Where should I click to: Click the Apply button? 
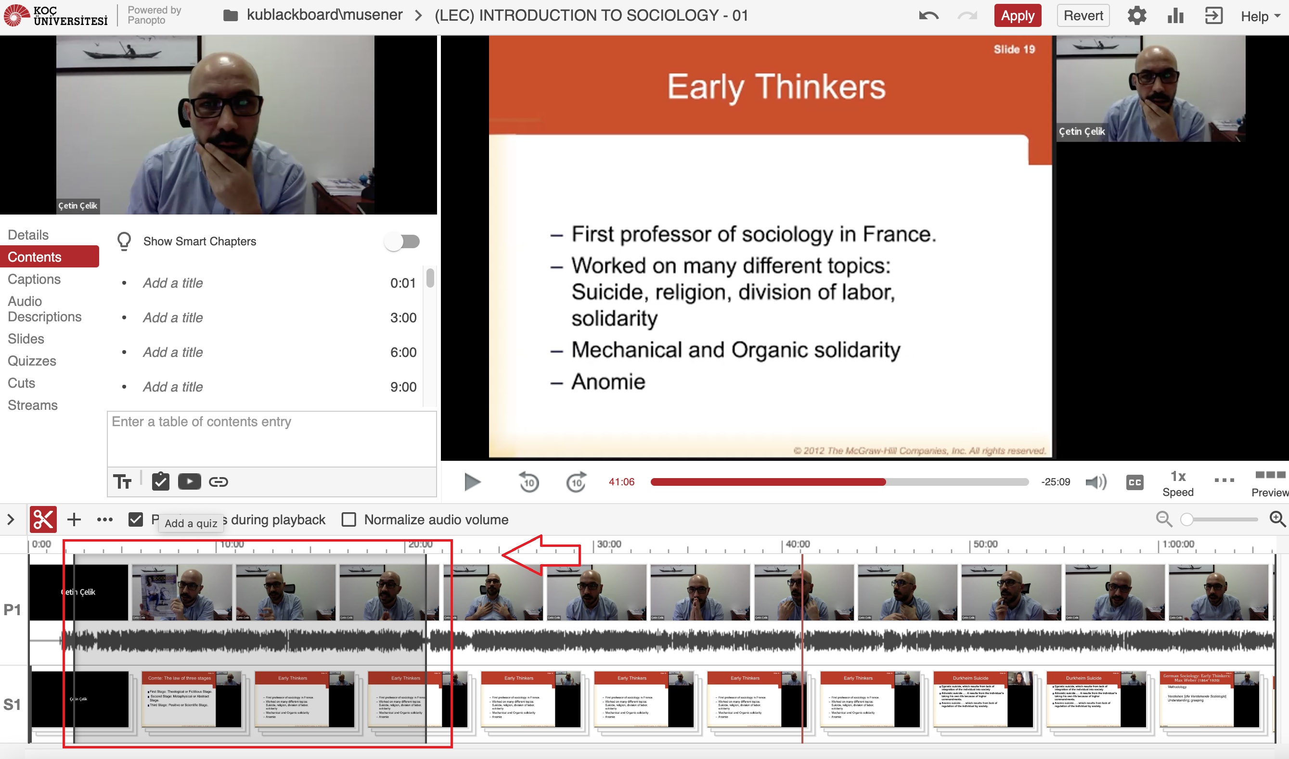click(x=1017, y=16)
